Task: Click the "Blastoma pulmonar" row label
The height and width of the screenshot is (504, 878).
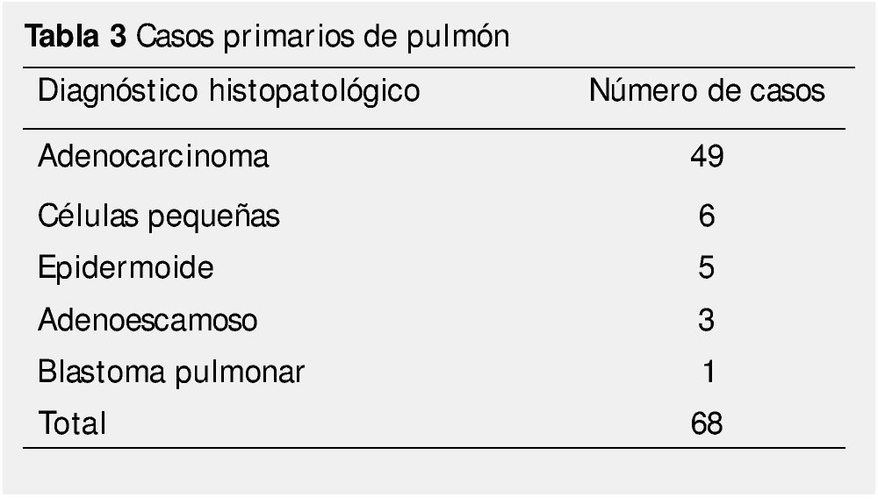Action: [x=170, y=372]
